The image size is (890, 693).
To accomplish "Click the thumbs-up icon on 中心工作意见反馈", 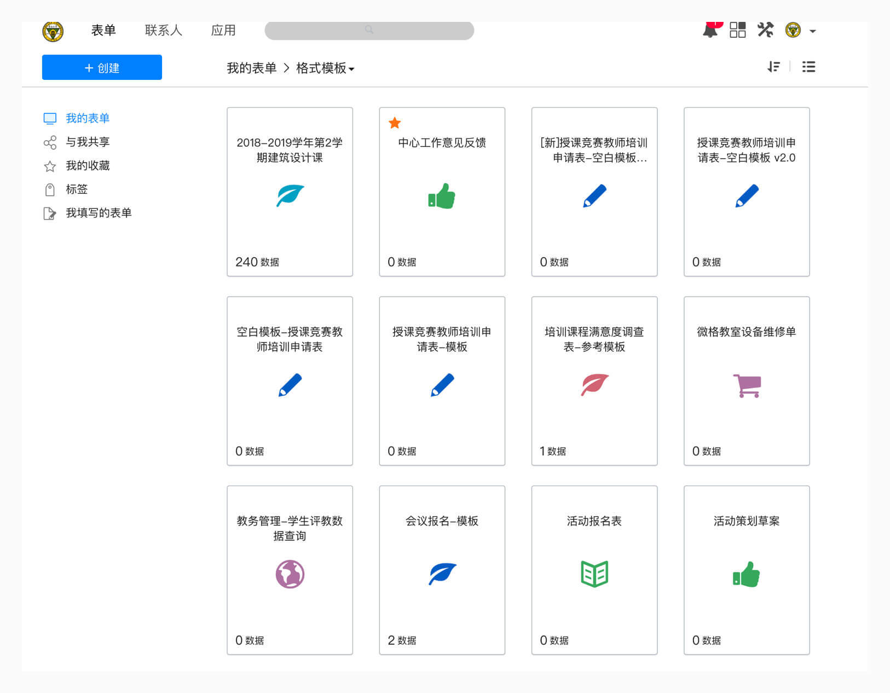I will [442, 196].
